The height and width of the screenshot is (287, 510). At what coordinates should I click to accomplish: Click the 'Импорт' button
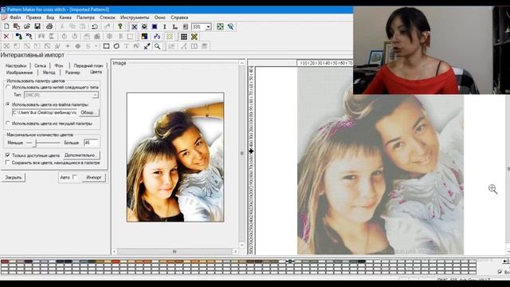point(94,177)
